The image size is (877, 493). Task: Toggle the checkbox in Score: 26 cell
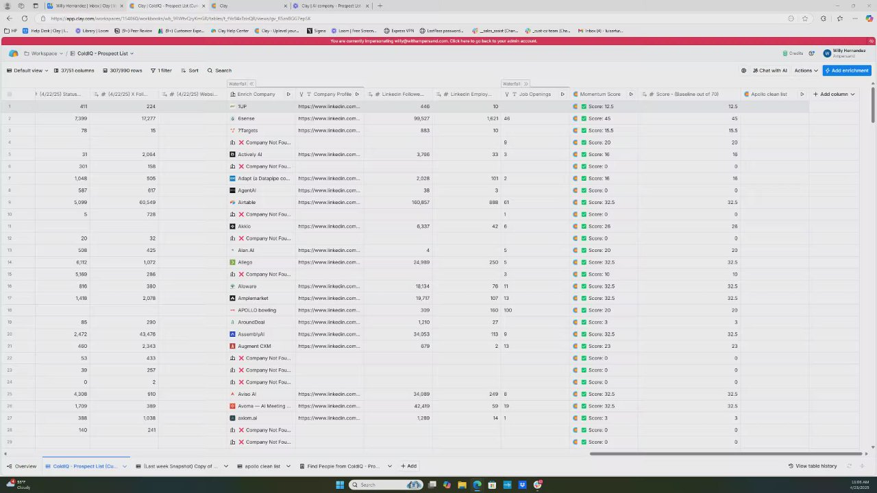click(584, 227)
